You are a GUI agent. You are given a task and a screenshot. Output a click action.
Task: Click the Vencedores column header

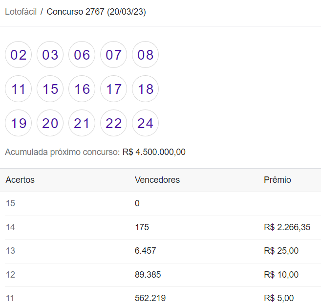click(x=157, y=180)
